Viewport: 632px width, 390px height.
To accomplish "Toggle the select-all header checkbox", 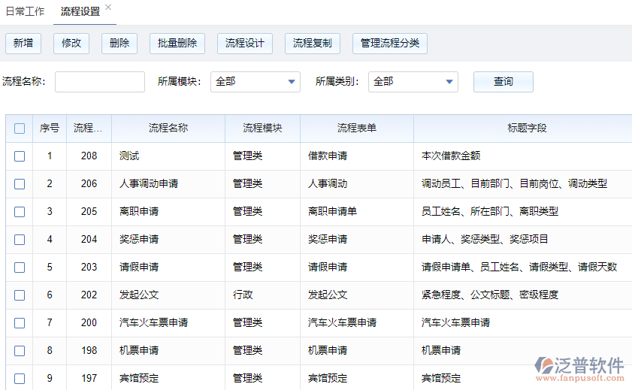I will [x=20, y=128].
